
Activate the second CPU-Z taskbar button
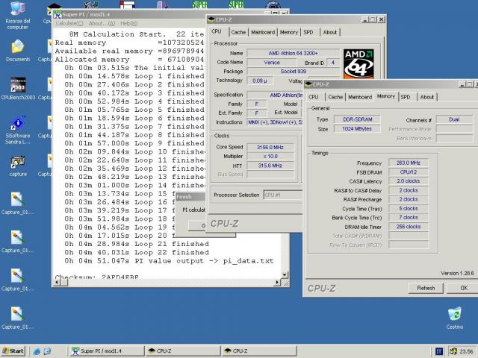(x=259, y=351)
